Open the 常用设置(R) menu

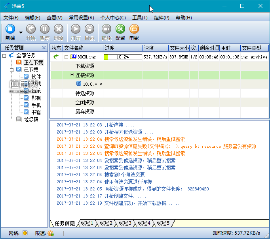click(x=82, y=18)
